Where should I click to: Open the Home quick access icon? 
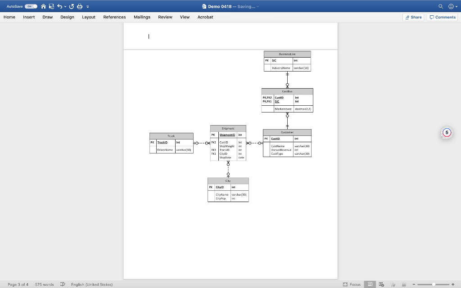44,6
